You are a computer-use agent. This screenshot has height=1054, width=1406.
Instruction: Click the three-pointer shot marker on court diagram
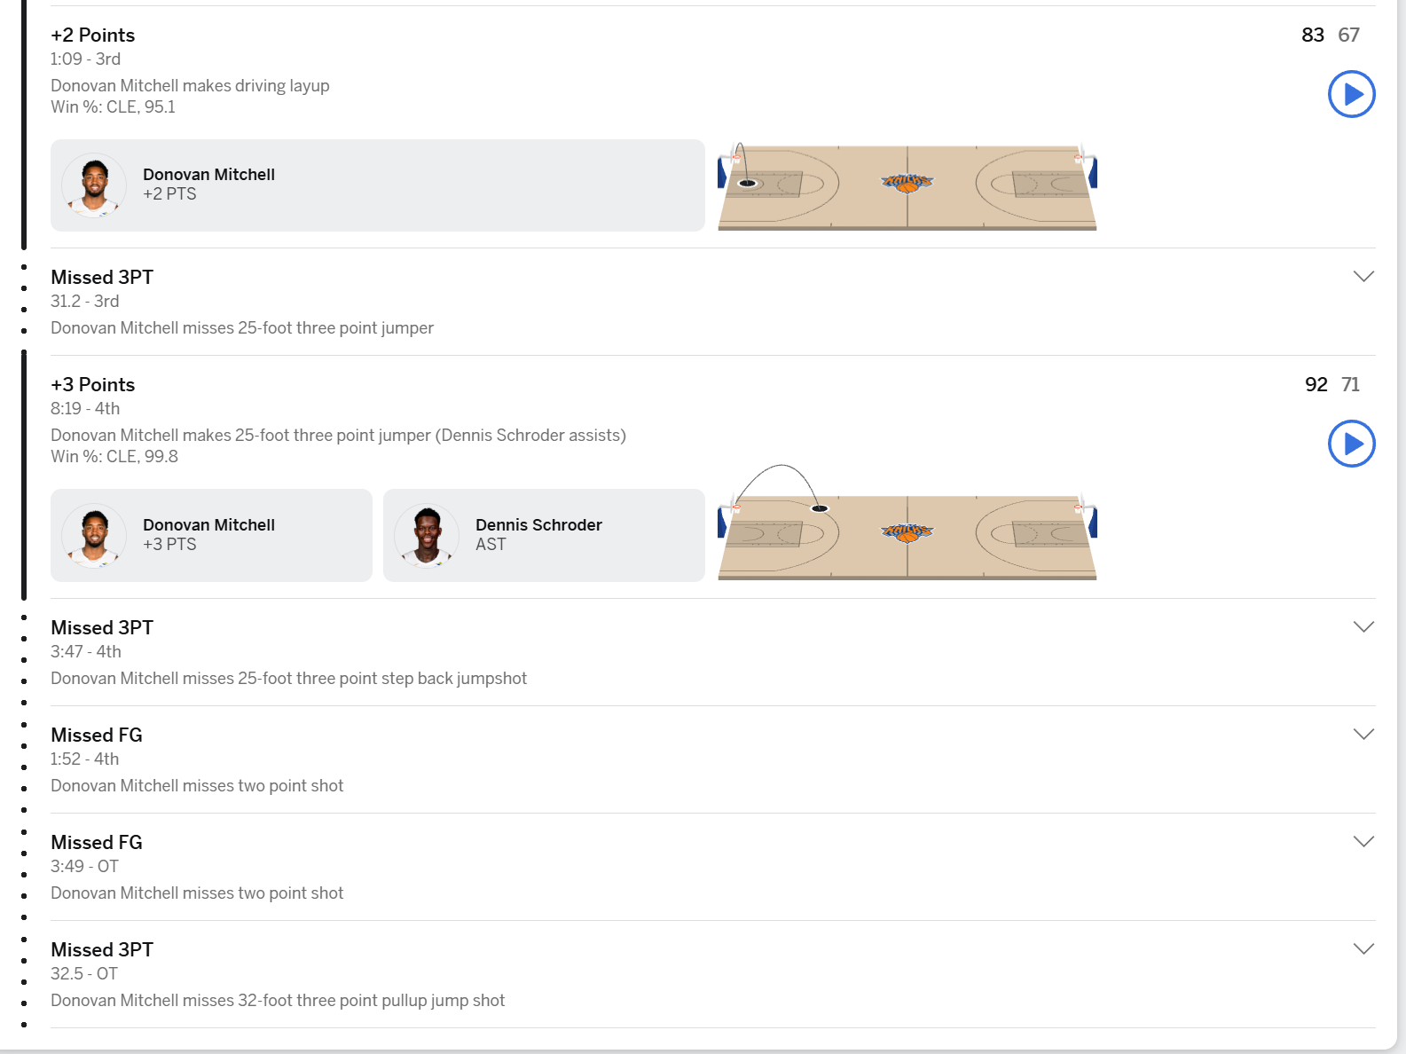[820, 508]
